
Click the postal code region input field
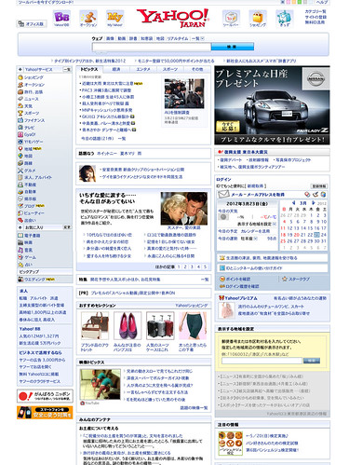click(x=262, y=361)
